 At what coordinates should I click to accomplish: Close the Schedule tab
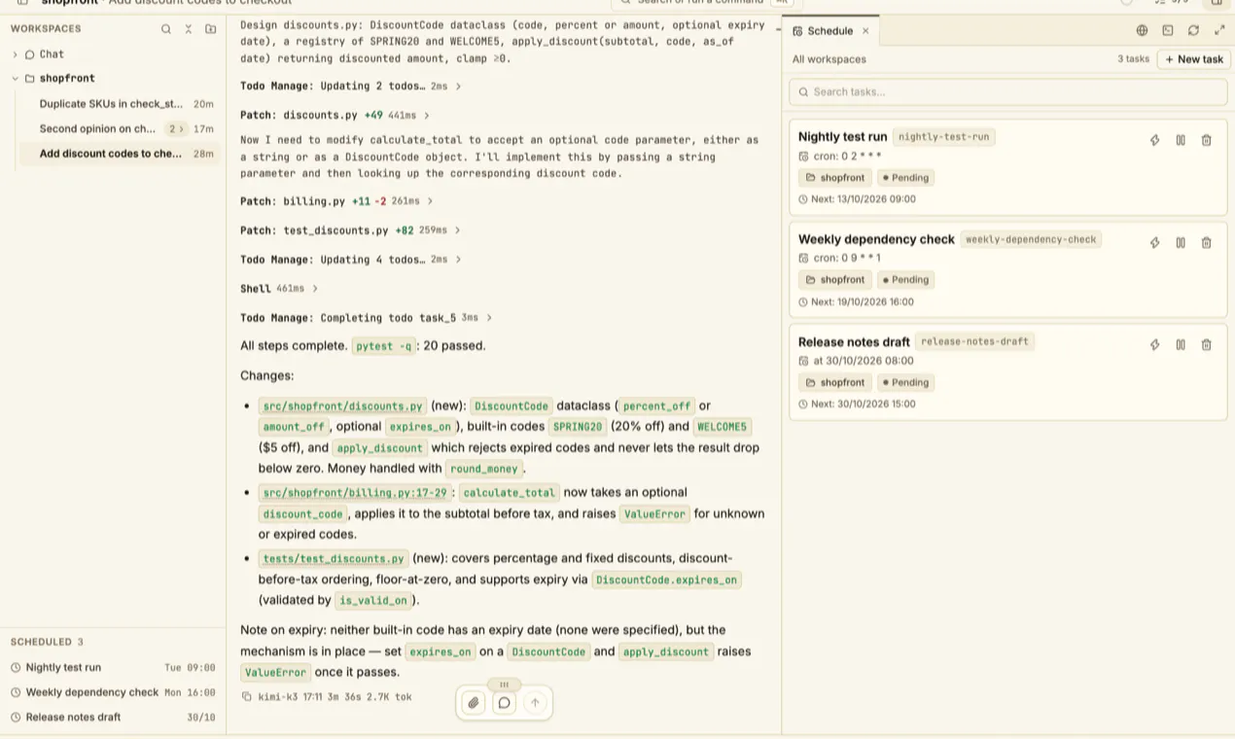coord(865,31)
